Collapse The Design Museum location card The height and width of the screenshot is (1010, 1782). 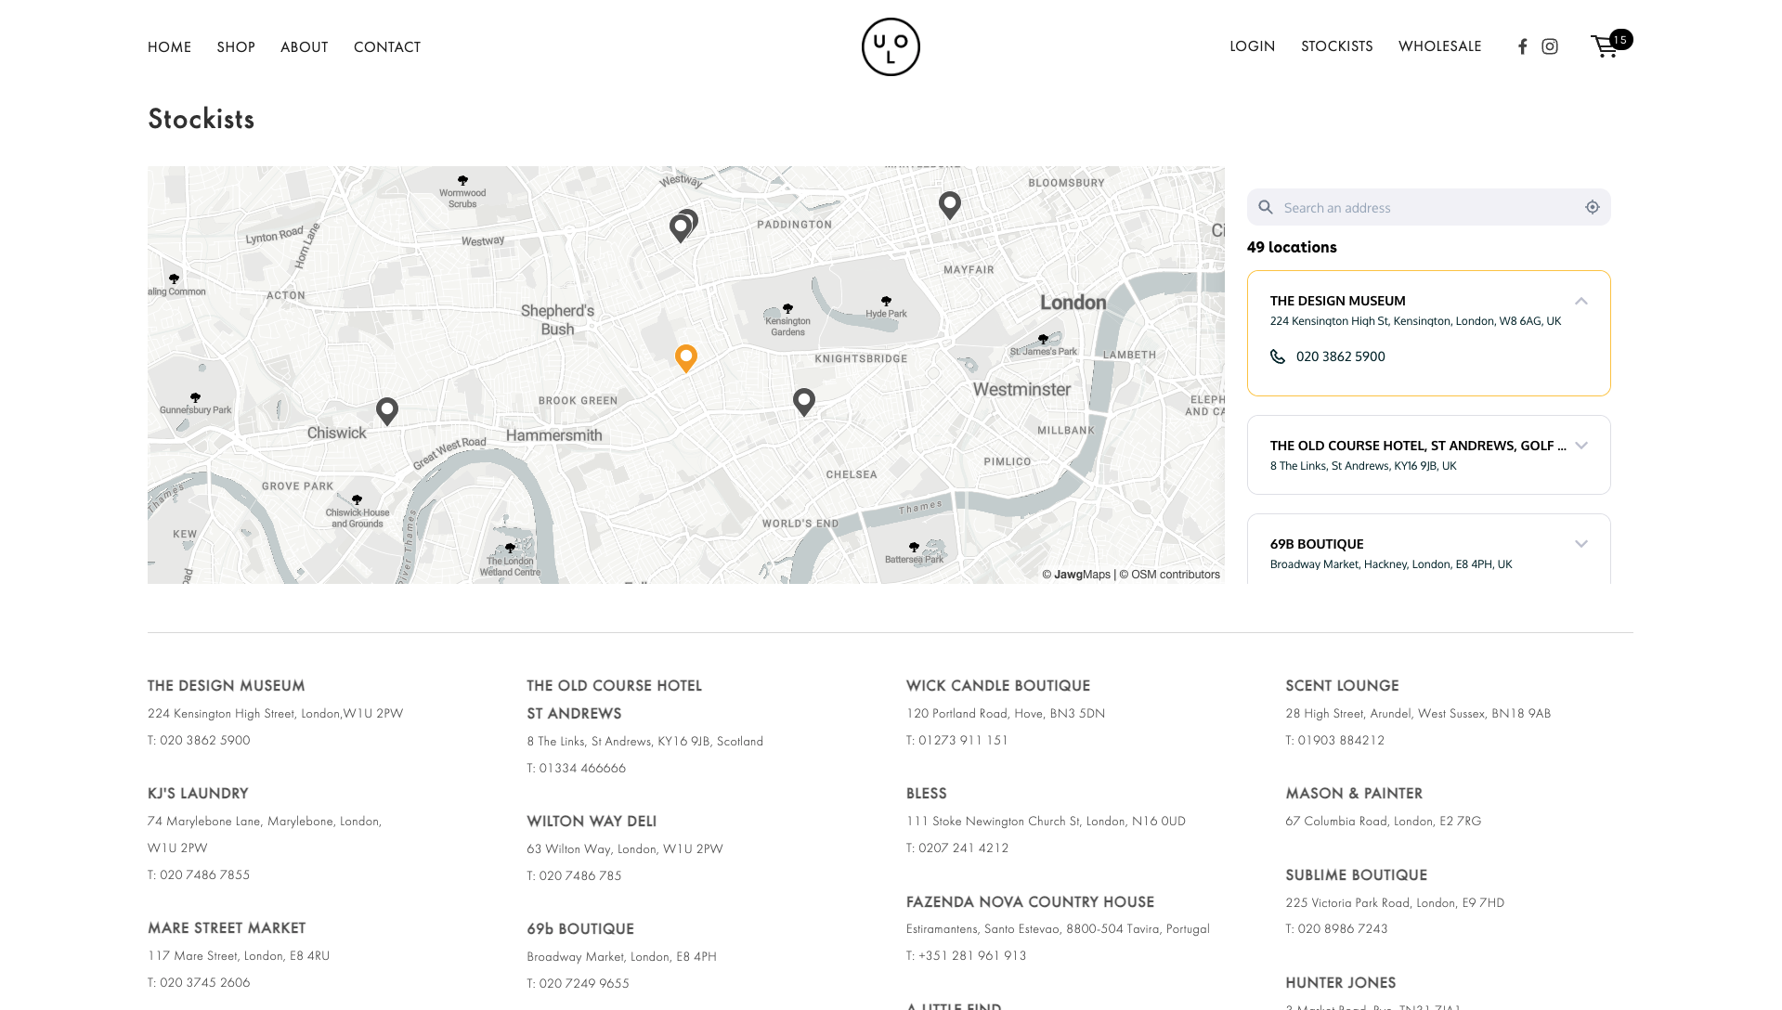pos(1581,301)
